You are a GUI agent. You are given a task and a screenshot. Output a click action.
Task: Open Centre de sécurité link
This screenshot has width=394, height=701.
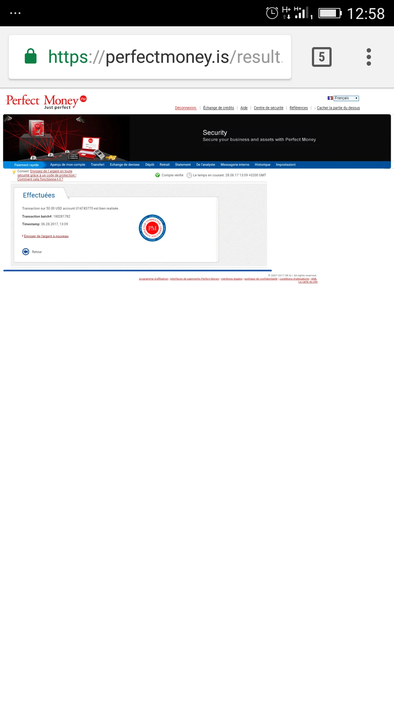tap(269, 108)
